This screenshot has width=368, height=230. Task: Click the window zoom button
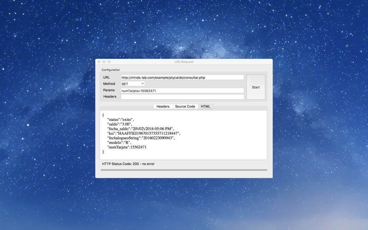point(109,62)
